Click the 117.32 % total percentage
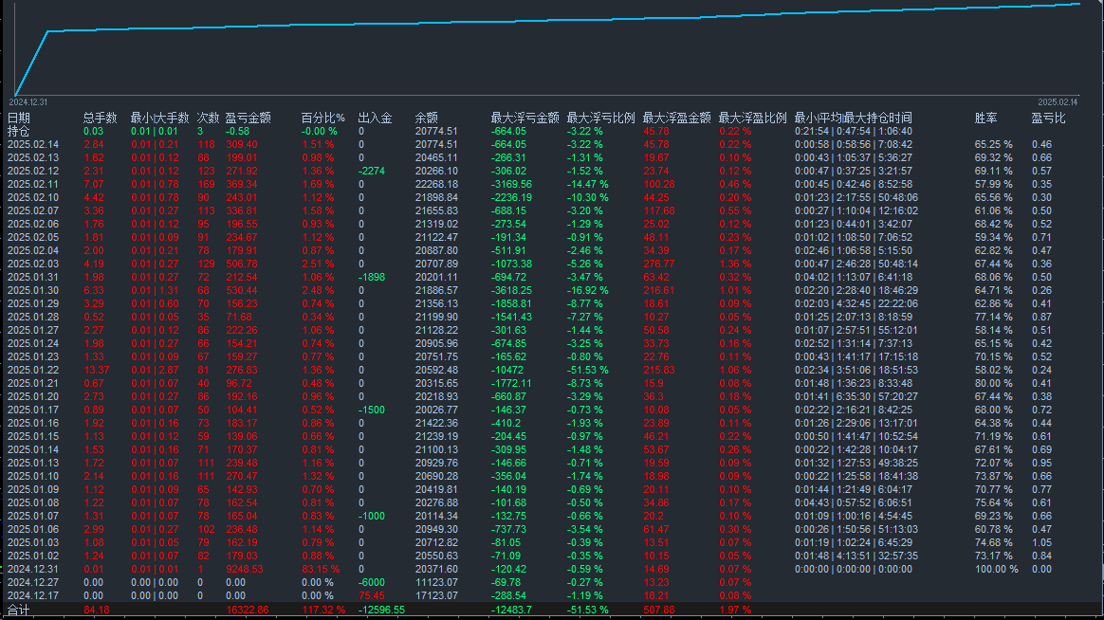 [323, 610]
